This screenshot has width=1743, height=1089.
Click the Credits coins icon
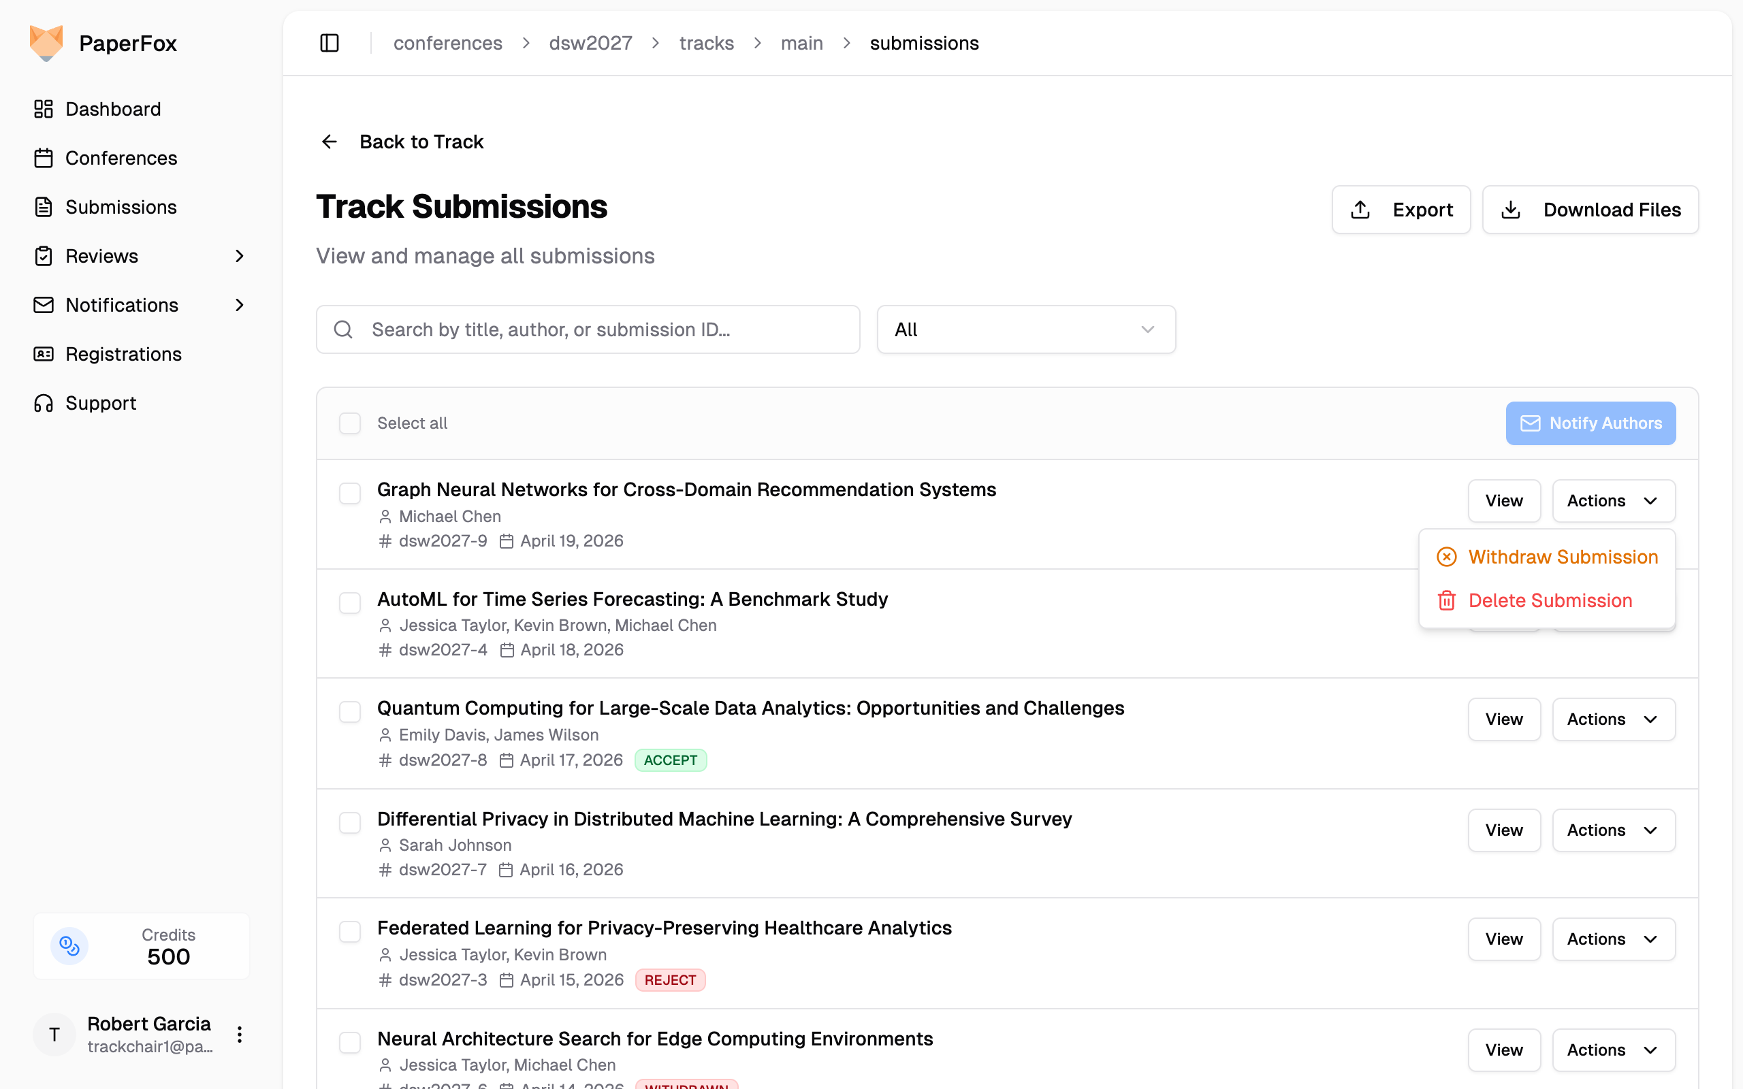[69, 945]
